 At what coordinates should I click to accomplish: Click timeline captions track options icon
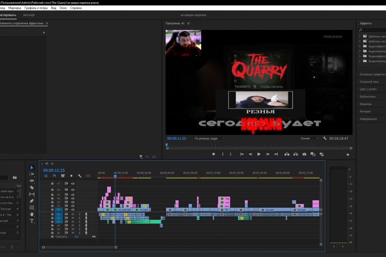coord(88,176)
